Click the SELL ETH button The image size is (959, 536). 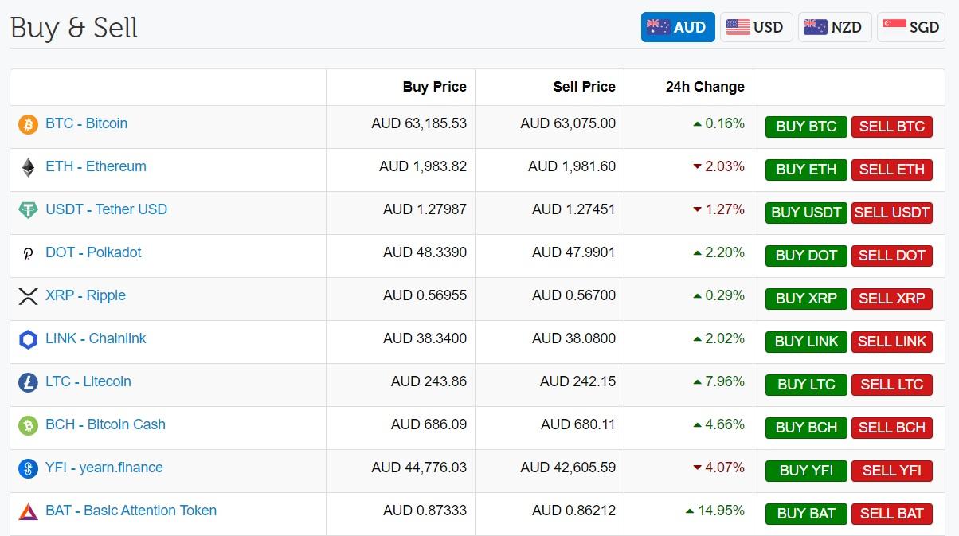coord(892,170)
